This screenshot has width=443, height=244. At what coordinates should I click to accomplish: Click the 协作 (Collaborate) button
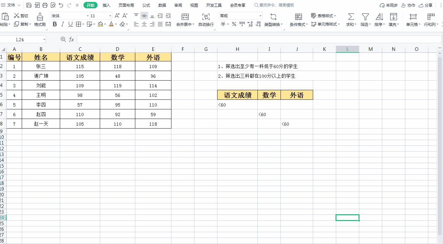(408, 5)
